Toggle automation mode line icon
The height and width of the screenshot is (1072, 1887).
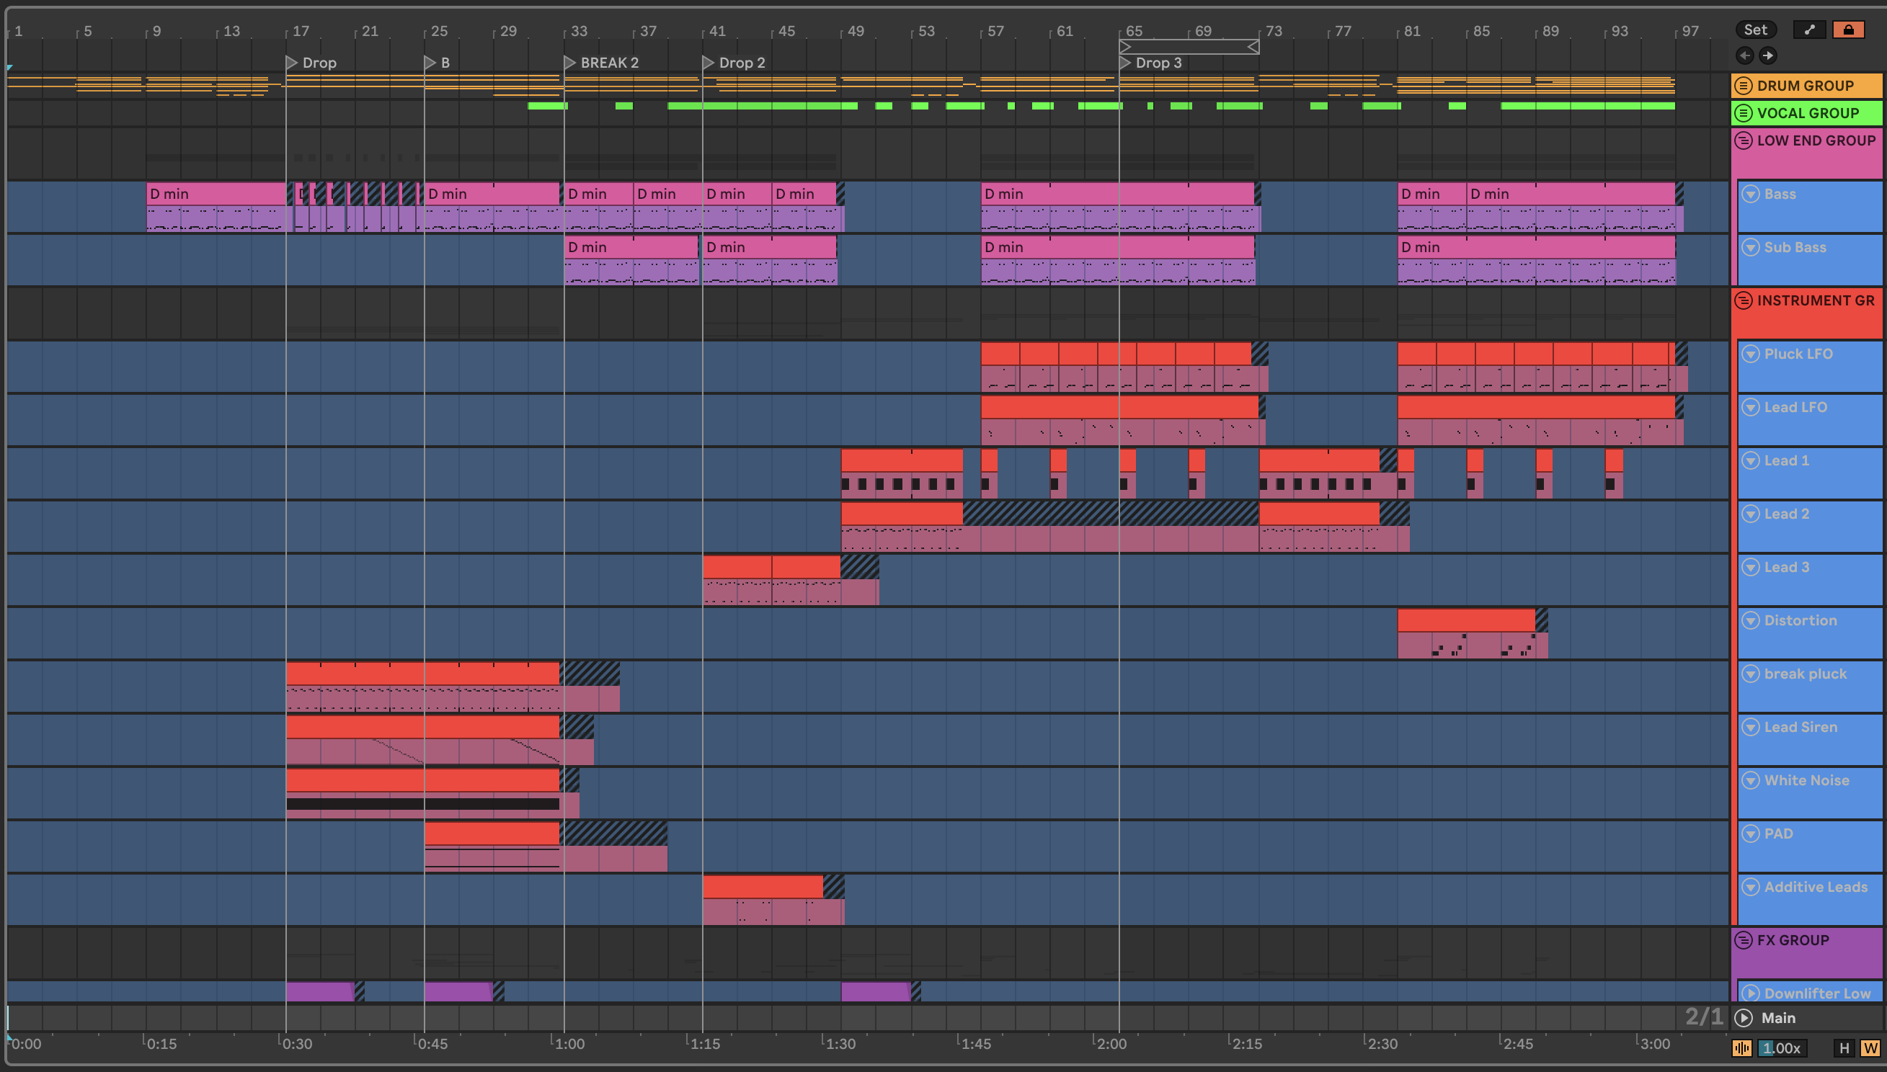point(1810,30)
